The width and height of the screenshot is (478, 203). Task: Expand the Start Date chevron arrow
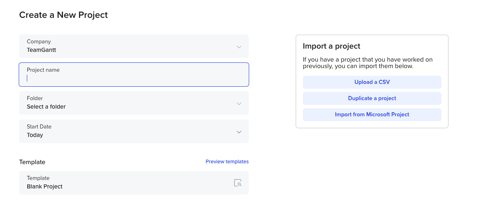click(239, 132)
